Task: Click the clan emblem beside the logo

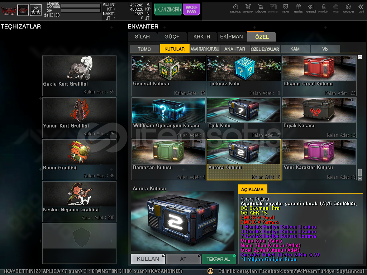Action: click(x=23, y=10)
